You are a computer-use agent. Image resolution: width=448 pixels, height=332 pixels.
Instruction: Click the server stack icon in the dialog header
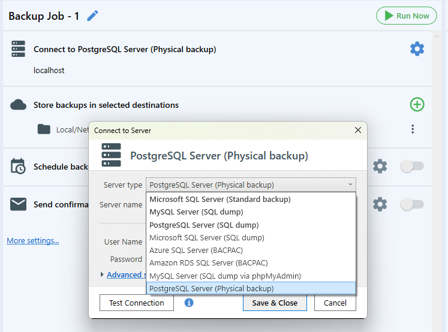tap(111, 155)
